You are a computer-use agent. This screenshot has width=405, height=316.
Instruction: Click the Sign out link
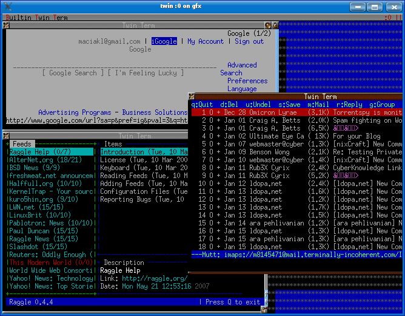point(249,41)
